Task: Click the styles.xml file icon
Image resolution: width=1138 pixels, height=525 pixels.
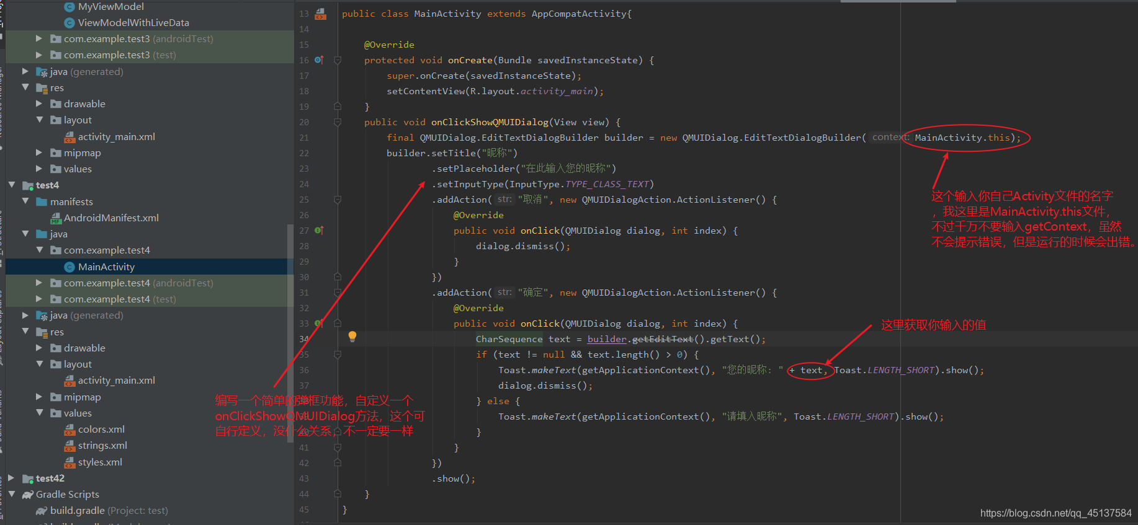Action: [69, 462]
